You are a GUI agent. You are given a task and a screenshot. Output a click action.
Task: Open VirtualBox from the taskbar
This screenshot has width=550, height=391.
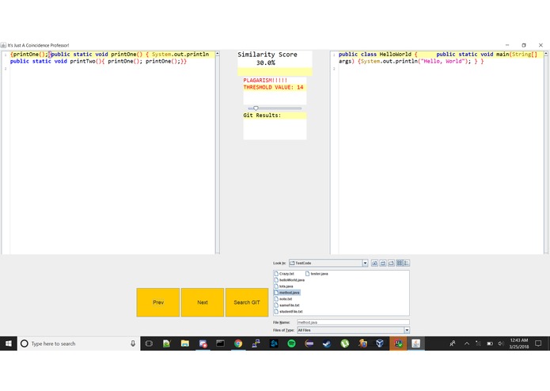[x=380, y=344]
